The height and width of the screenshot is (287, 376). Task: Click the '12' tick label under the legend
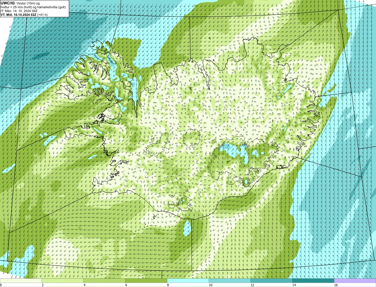252,285
